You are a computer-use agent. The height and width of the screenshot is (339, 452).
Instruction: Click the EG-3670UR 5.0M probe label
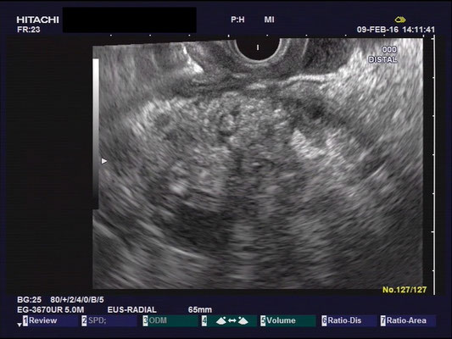(x=51, y=310)
